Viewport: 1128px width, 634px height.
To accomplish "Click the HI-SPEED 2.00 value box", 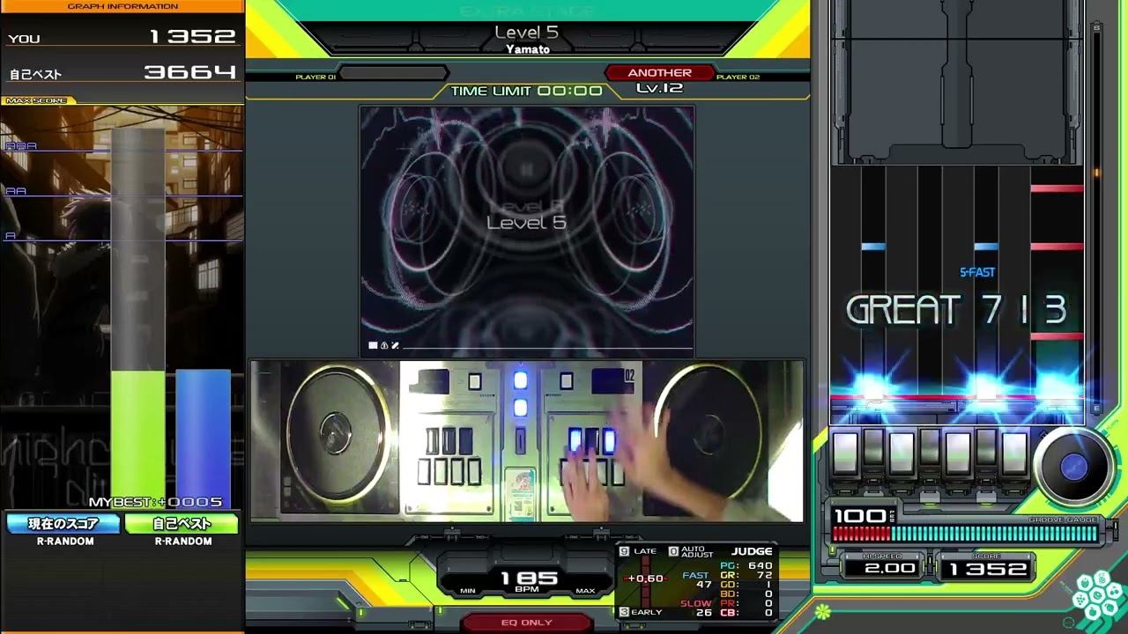I will coord(885,569).
